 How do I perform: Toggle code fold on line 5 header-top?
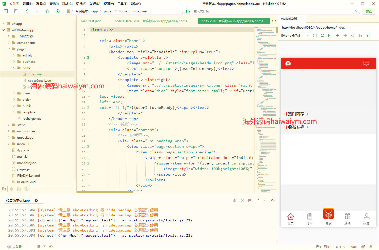point(88,52)
